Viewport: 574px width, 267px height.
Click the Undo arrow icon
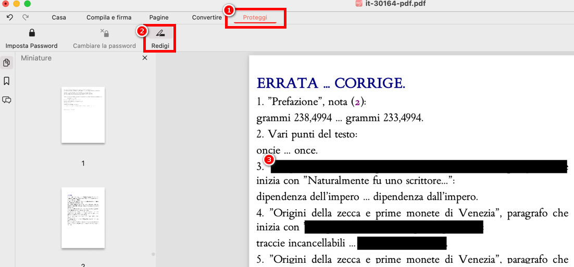10,17
